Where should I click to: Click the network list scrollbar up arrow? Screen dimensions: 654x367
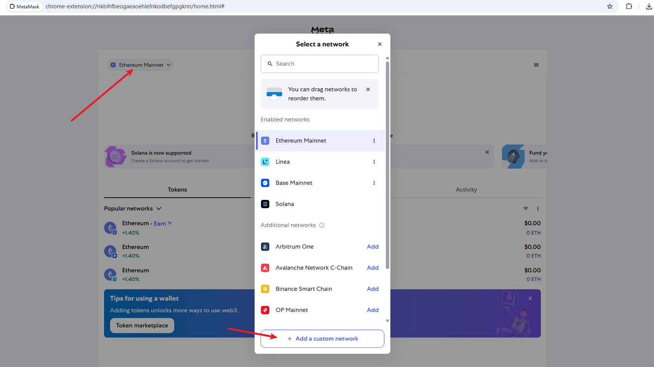[x=387, y=58]
